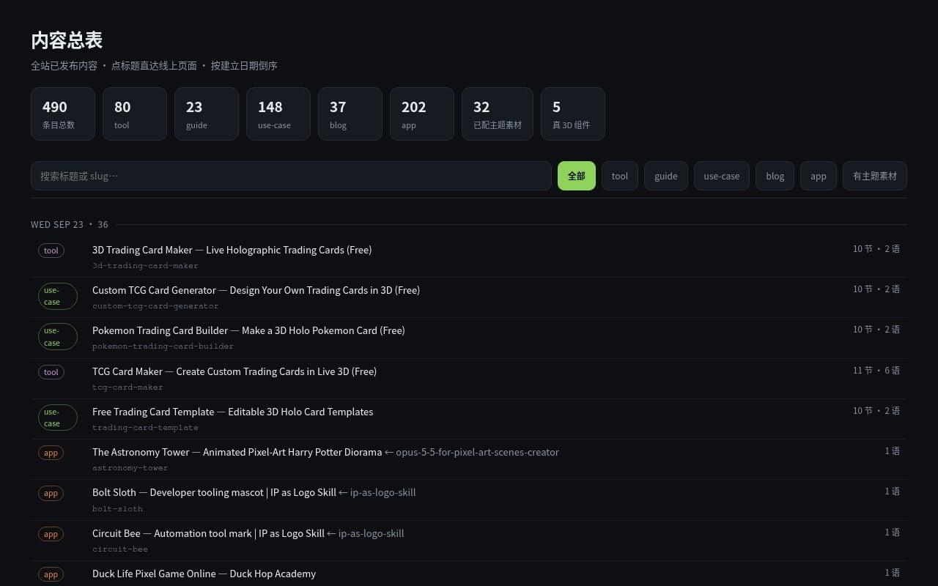The width and height of the screenshot is (938, 586).
Task: Click 1 语 on Astronomy Tower row
Action: point(892,451)
